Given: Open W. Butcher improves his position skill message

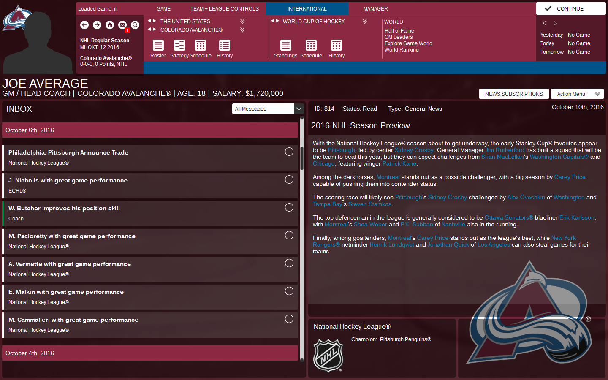Looking at the screenshot, I should 150,214.
